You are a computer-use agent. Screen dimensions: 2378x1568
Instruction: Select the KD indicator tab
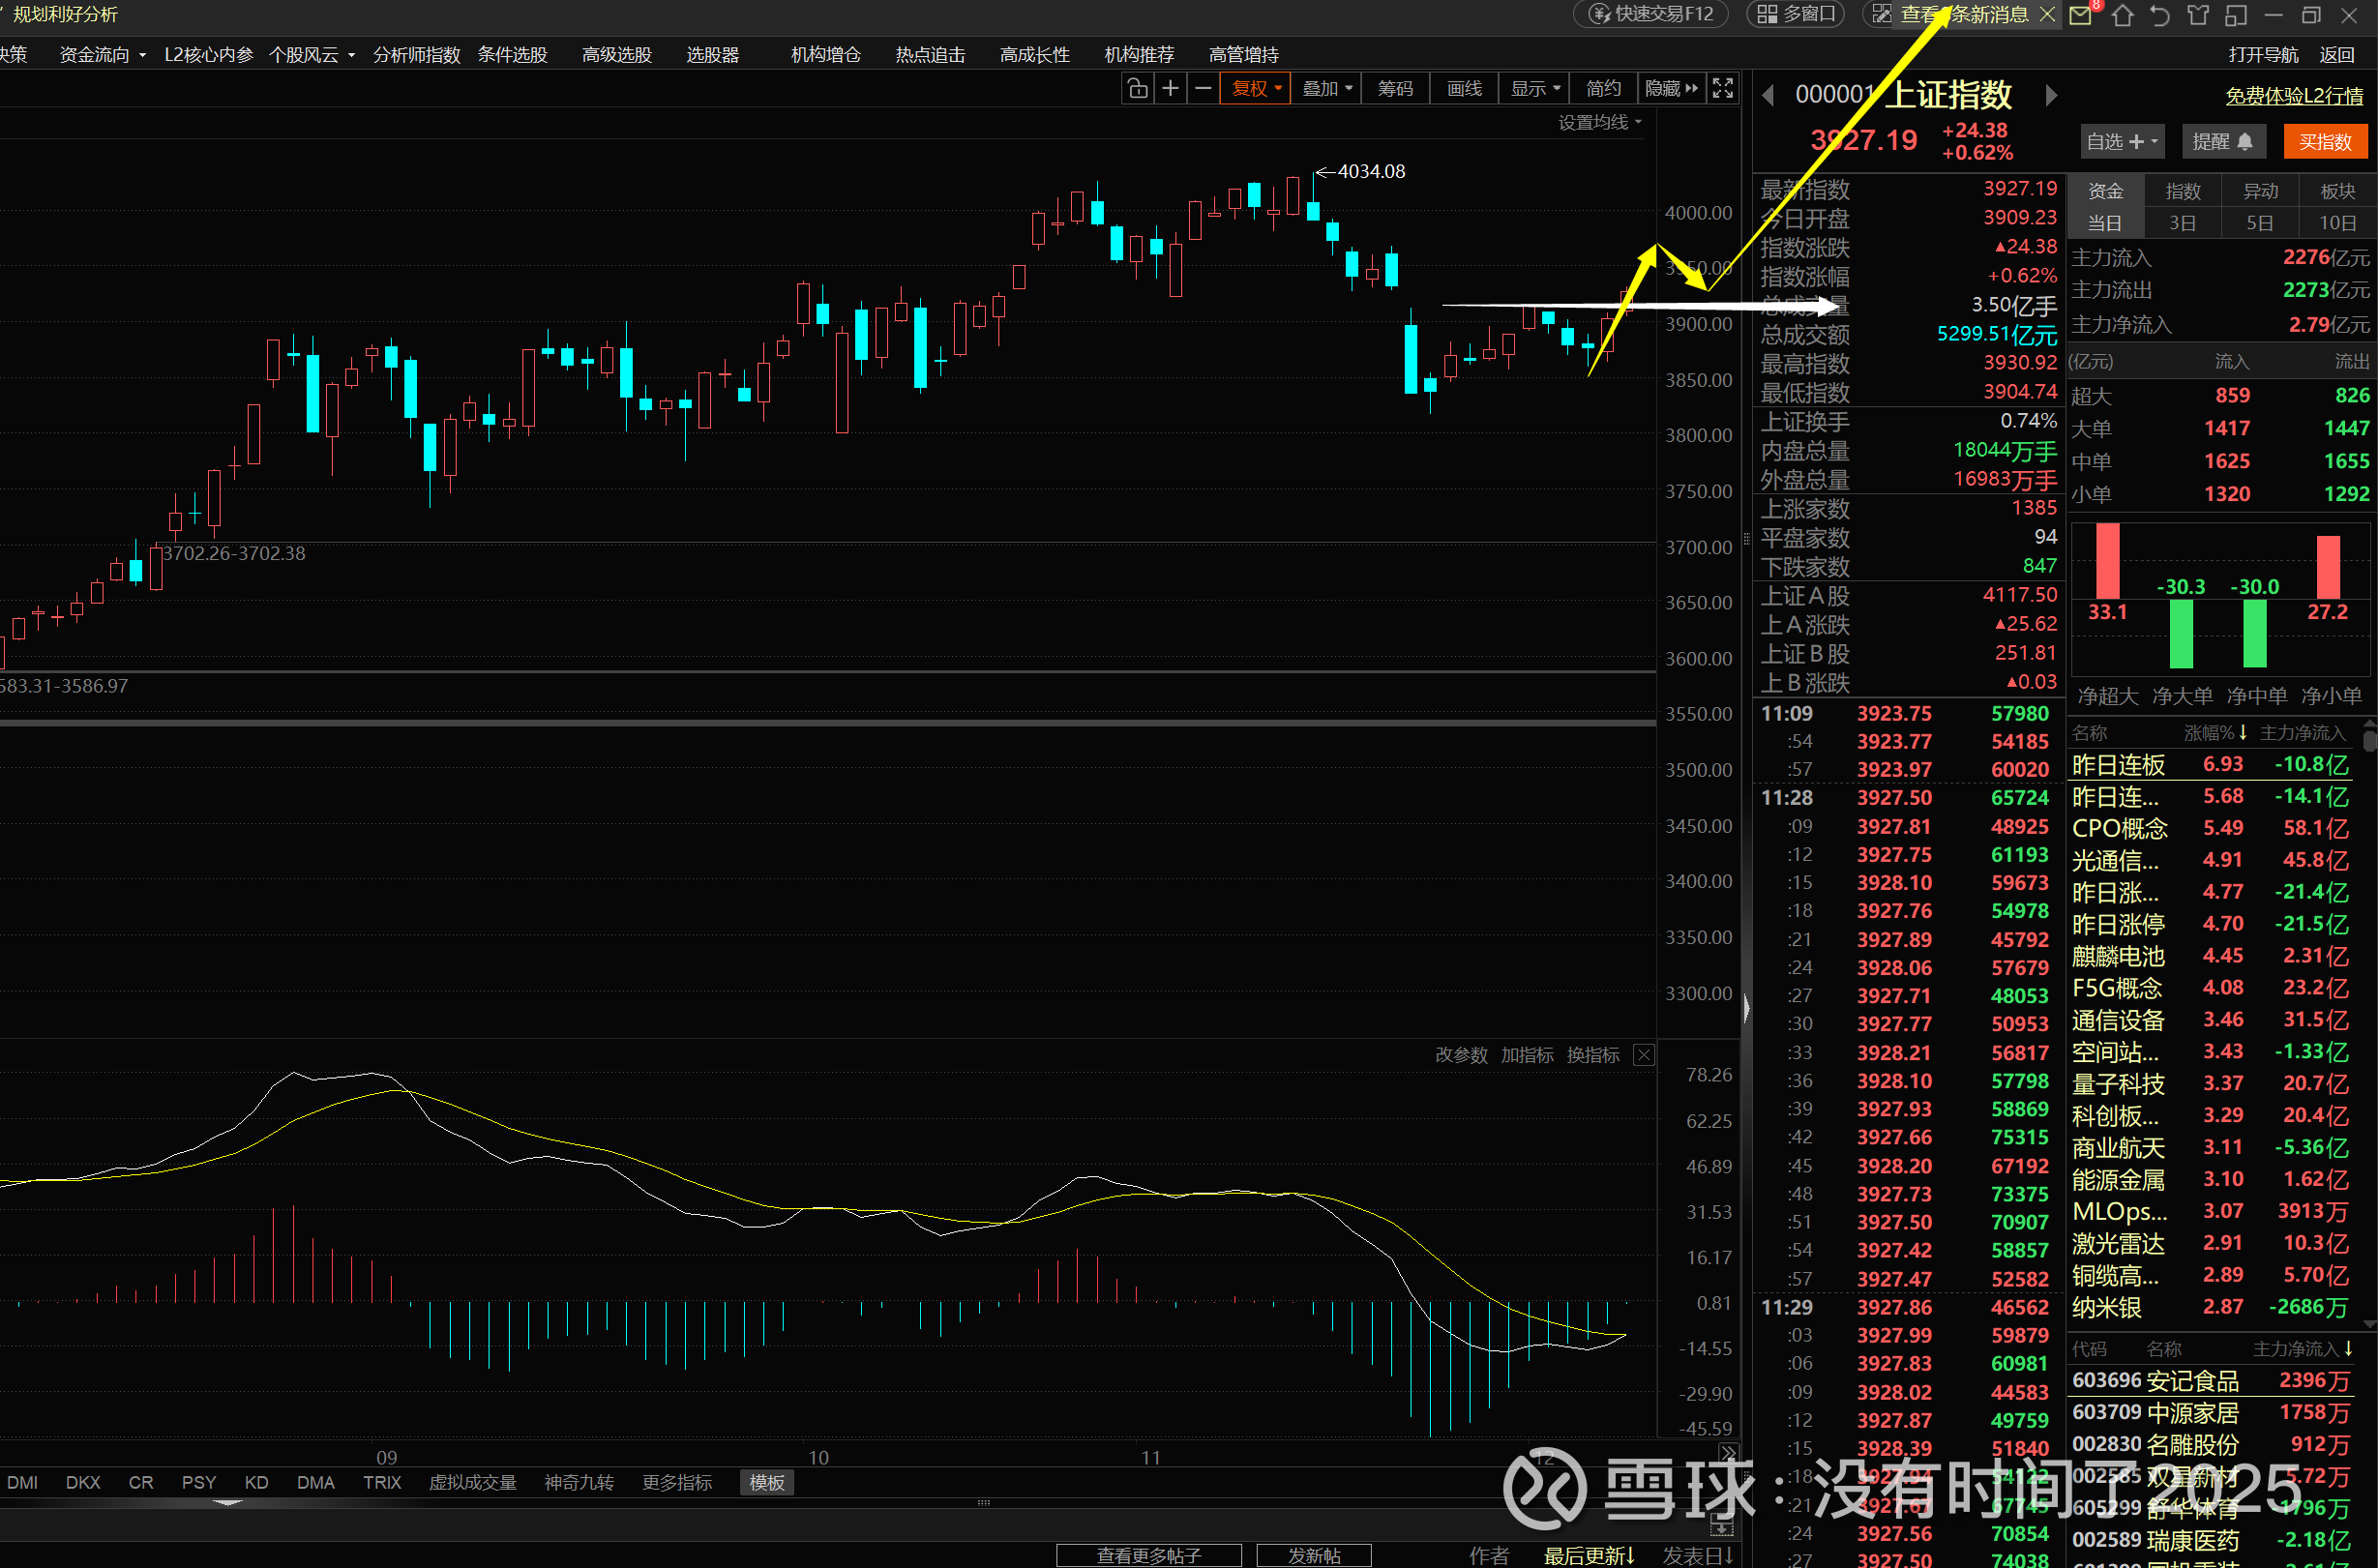pos(256,1482)
